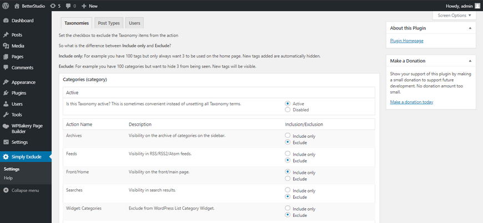Viewport: 483px width, 223px height.
Task: Collapse the About this Plugin box
Action: point(470,28)
